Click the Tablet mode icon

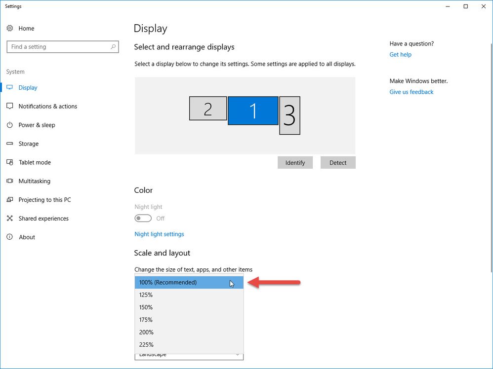tap(10, 162)
